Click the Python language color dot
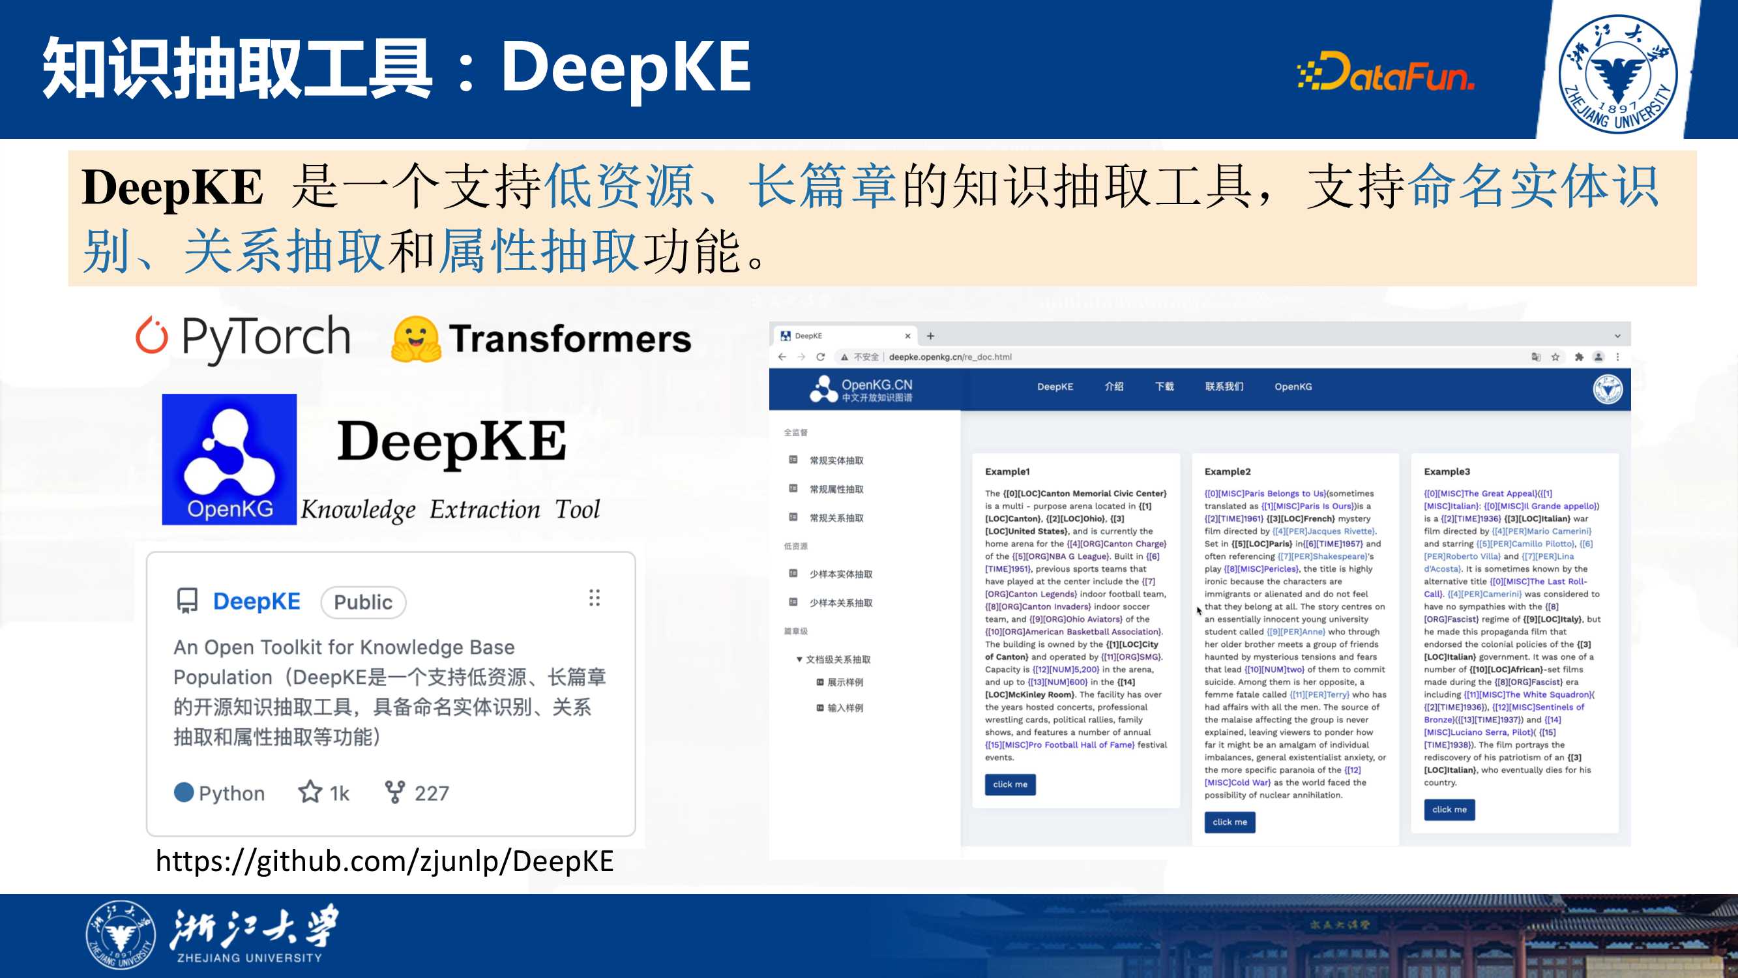The image size is (1738, 978). point(184,792)
